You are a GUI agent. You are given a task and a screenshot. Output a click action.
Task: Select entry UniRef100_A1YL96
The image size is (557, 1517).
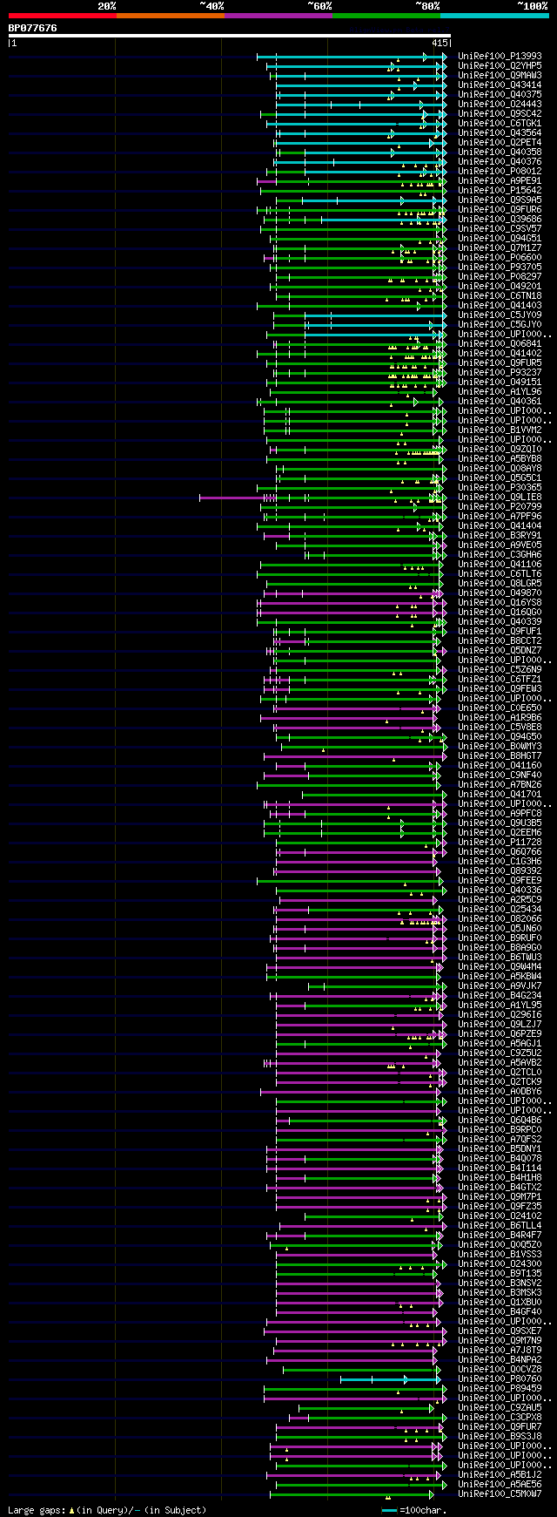tap(500, 392)
